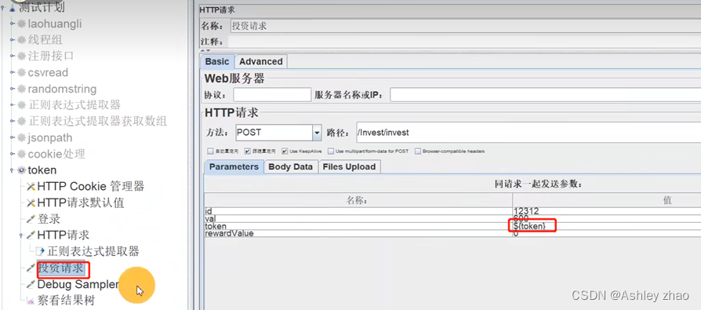Collapse the 测试计划 root node

tap(3, 8)
